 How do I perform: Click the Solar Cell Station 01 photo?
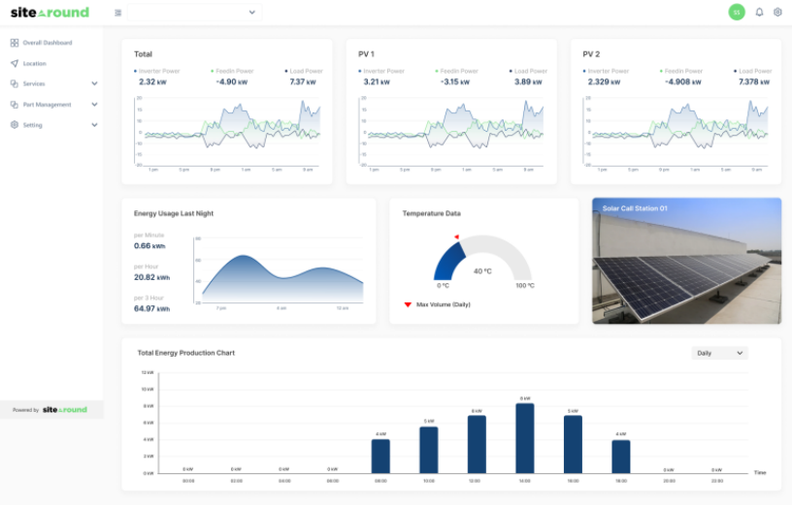(686, 267)
